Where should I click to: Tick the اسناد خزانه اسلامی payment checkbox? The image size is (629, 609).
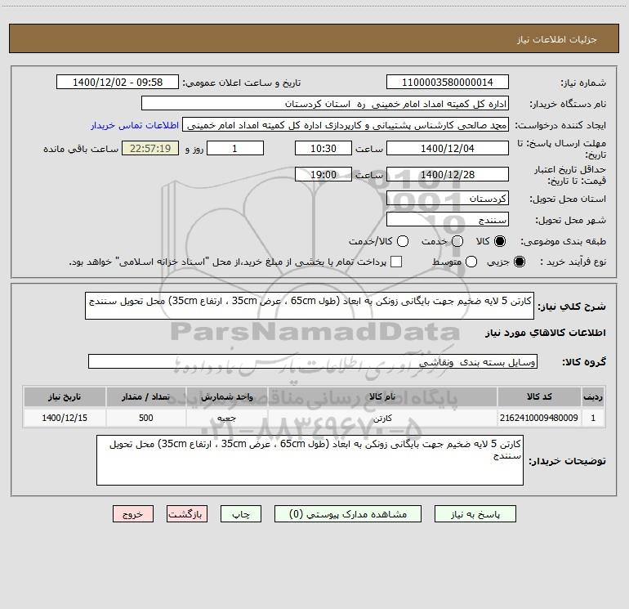tap(396, 262)
